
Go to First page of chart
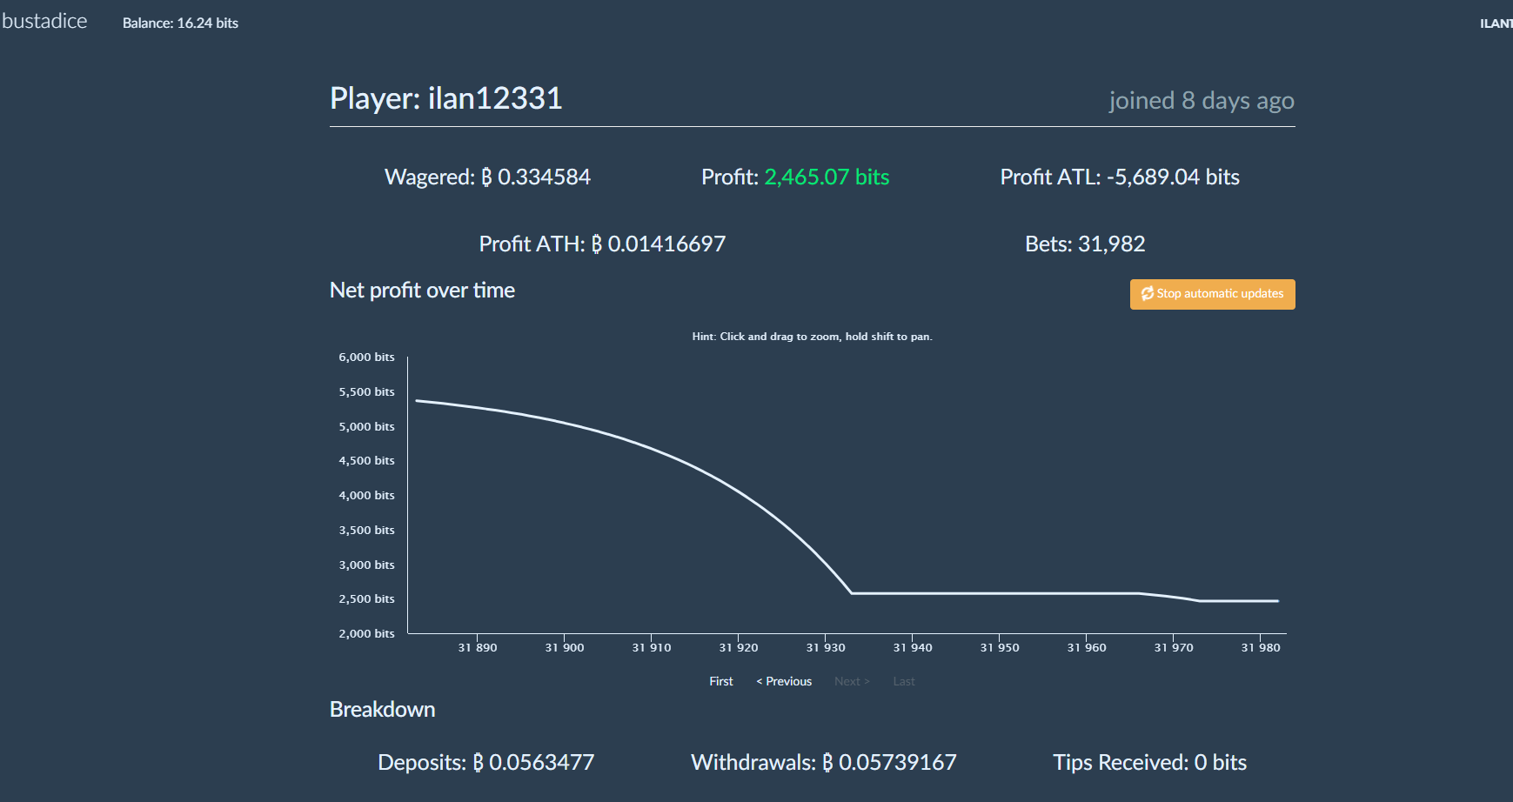(x=720, y=681)
